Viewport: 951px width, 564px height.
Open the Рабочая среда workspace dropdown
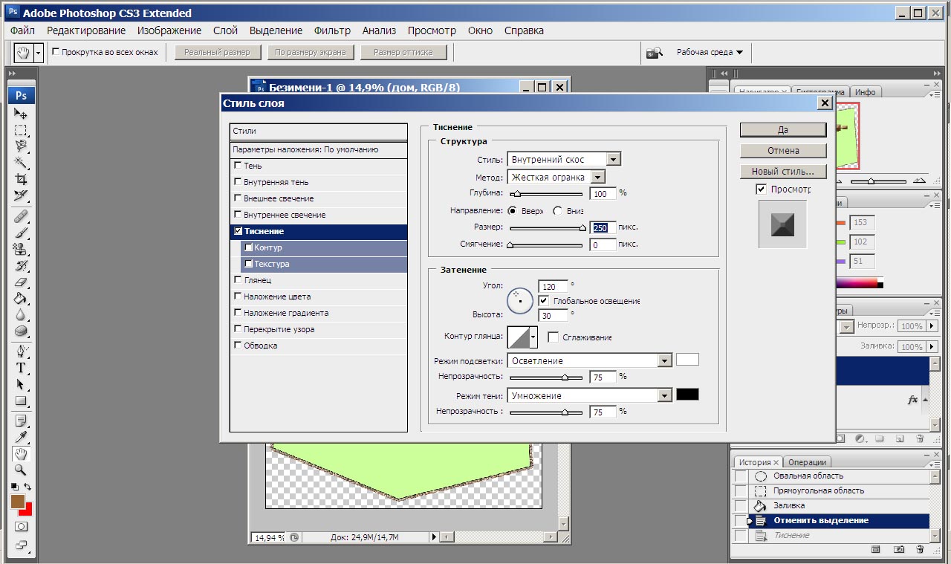coord(710,52)
